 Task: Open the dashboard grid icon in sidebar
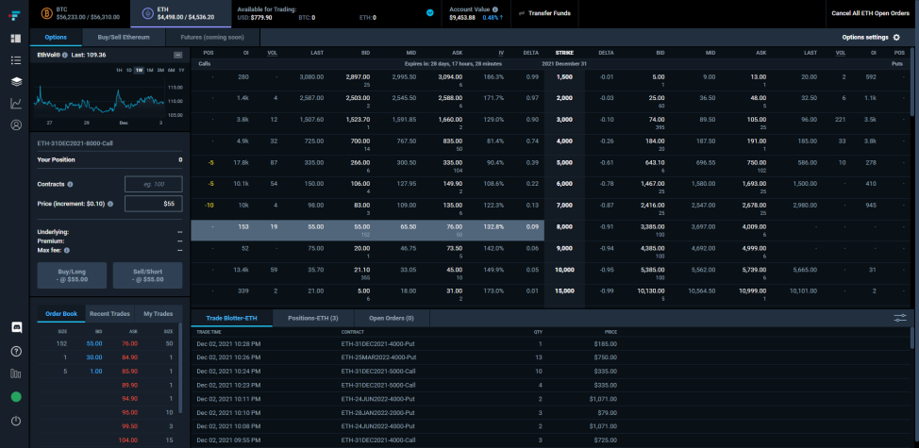pyautogui.click(x=16, y=39)
